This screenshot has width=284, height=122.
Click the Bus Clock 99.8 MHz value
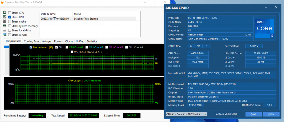(x=198, y=62)
